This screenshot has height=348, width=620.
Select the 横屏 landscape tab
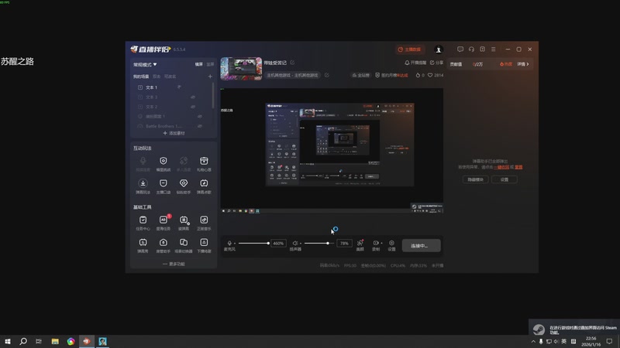pyautogui.click(x=199, y=64)
